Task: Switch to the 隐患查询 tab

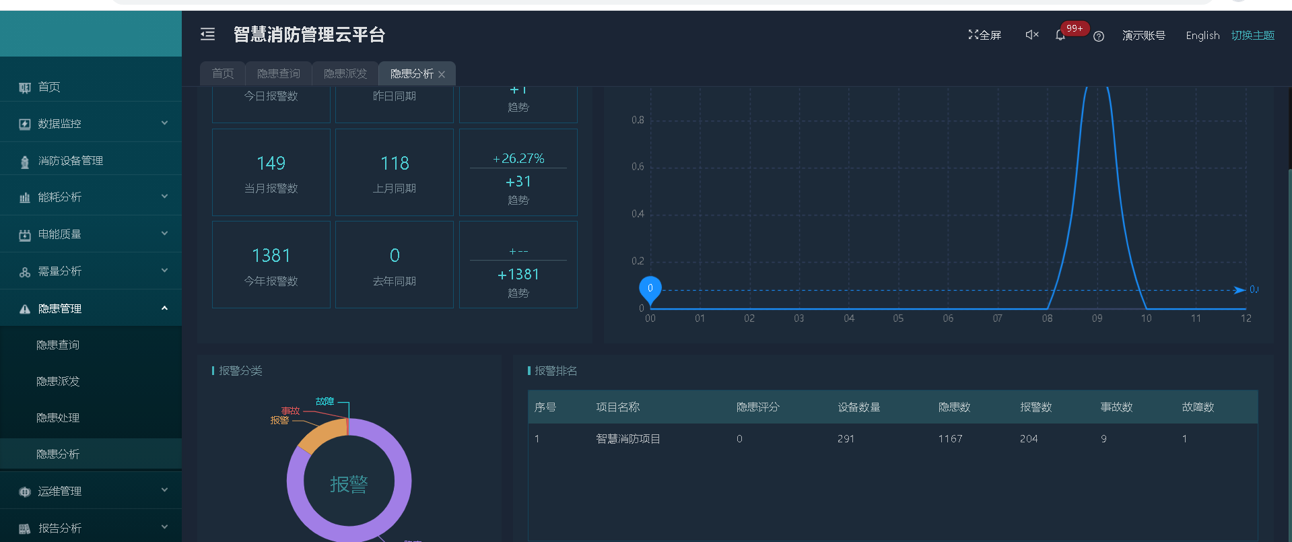Action: [x=278, y=74]
